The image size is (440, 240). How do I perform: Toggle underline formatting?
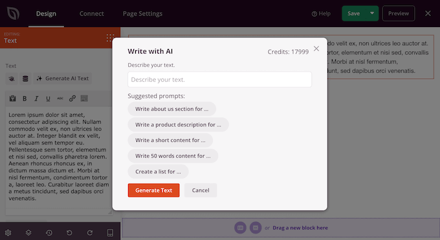48,99
